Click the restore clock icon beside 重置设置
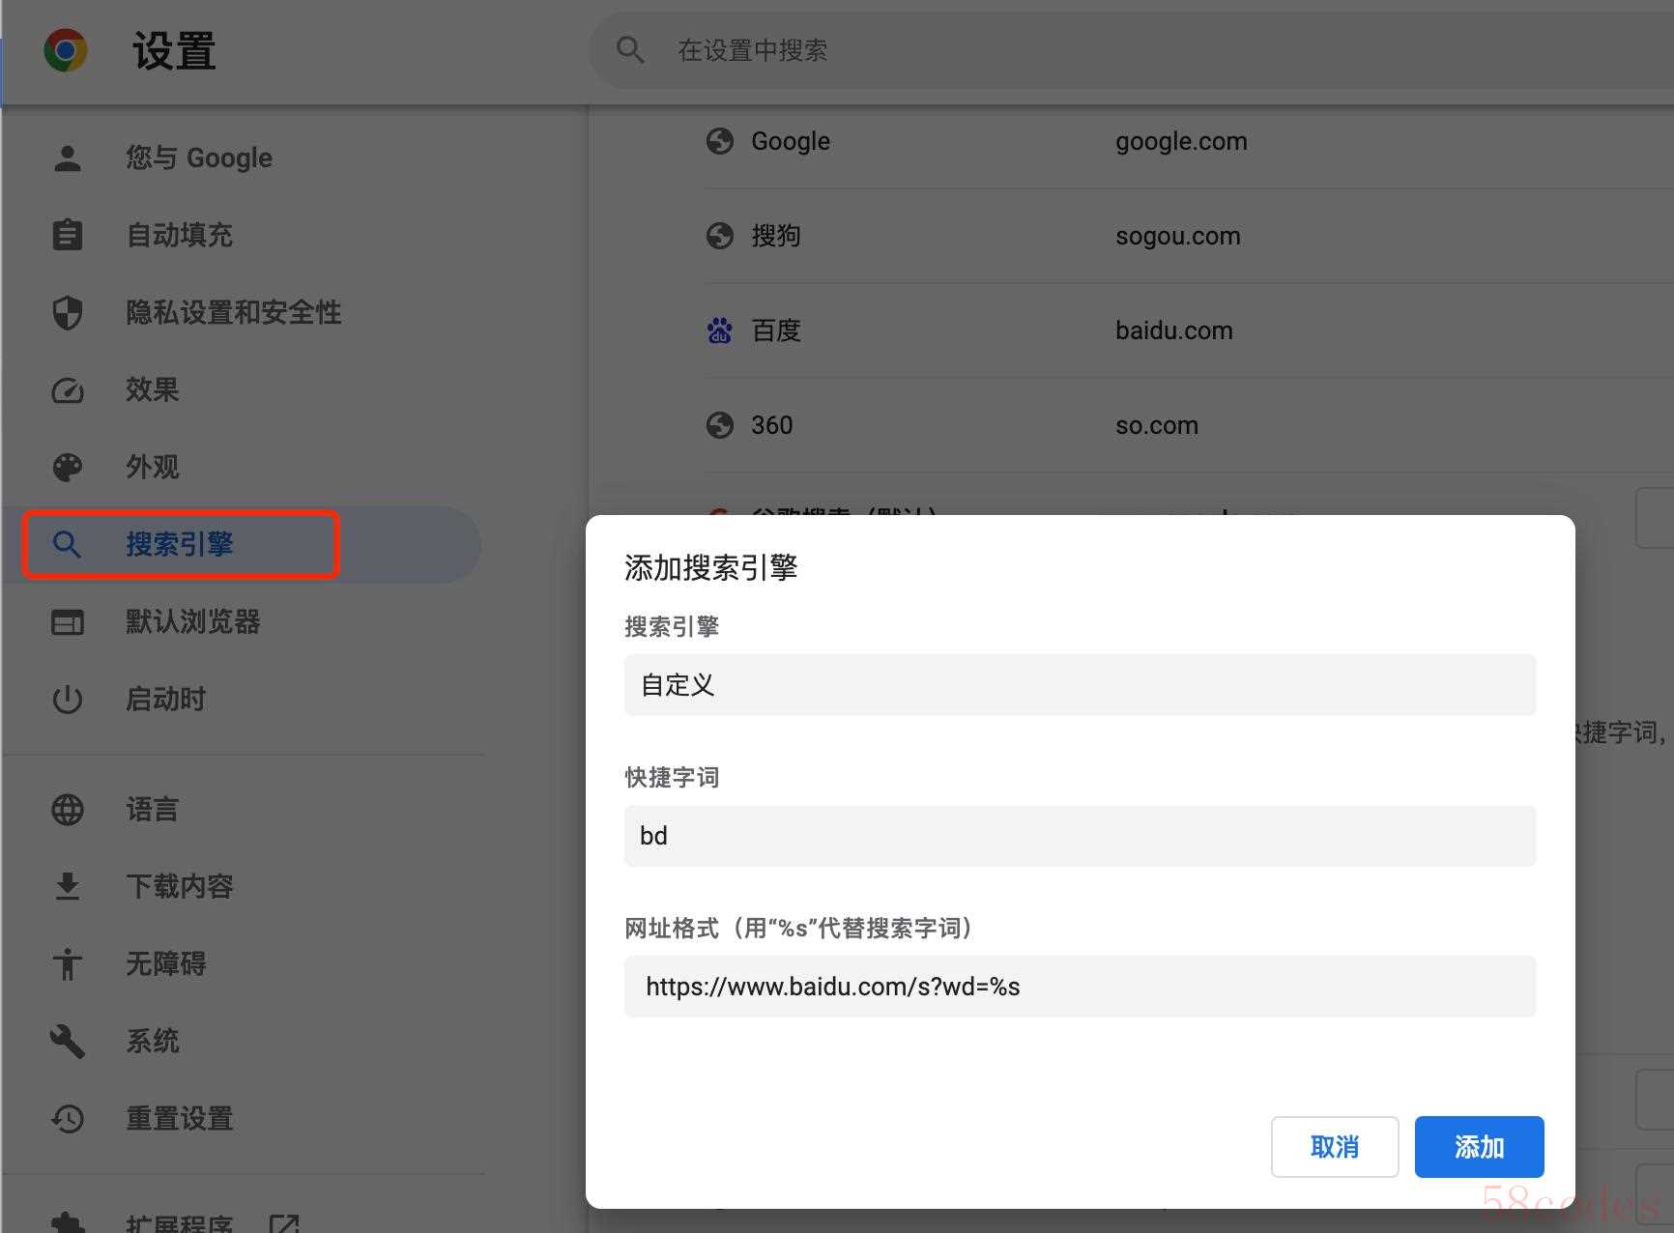1674x1233 pixels. pyautogui.click(x=68, y=1119)
